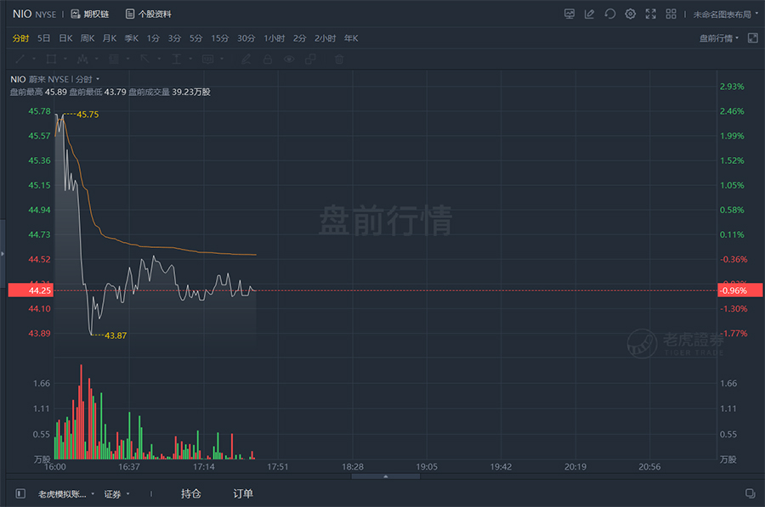765x507 pixels.
Task: Delete drawings with the trash icon
Action: [x=339, y=59]
